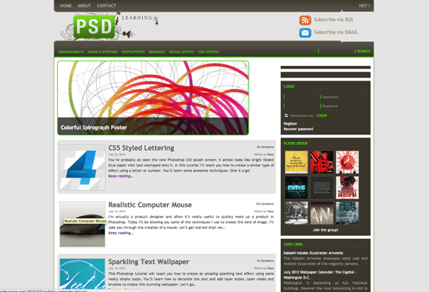The image size is (429, 292).
Task: Open Colorful Spirograph Poster featured banner
Action: (153, 98)
